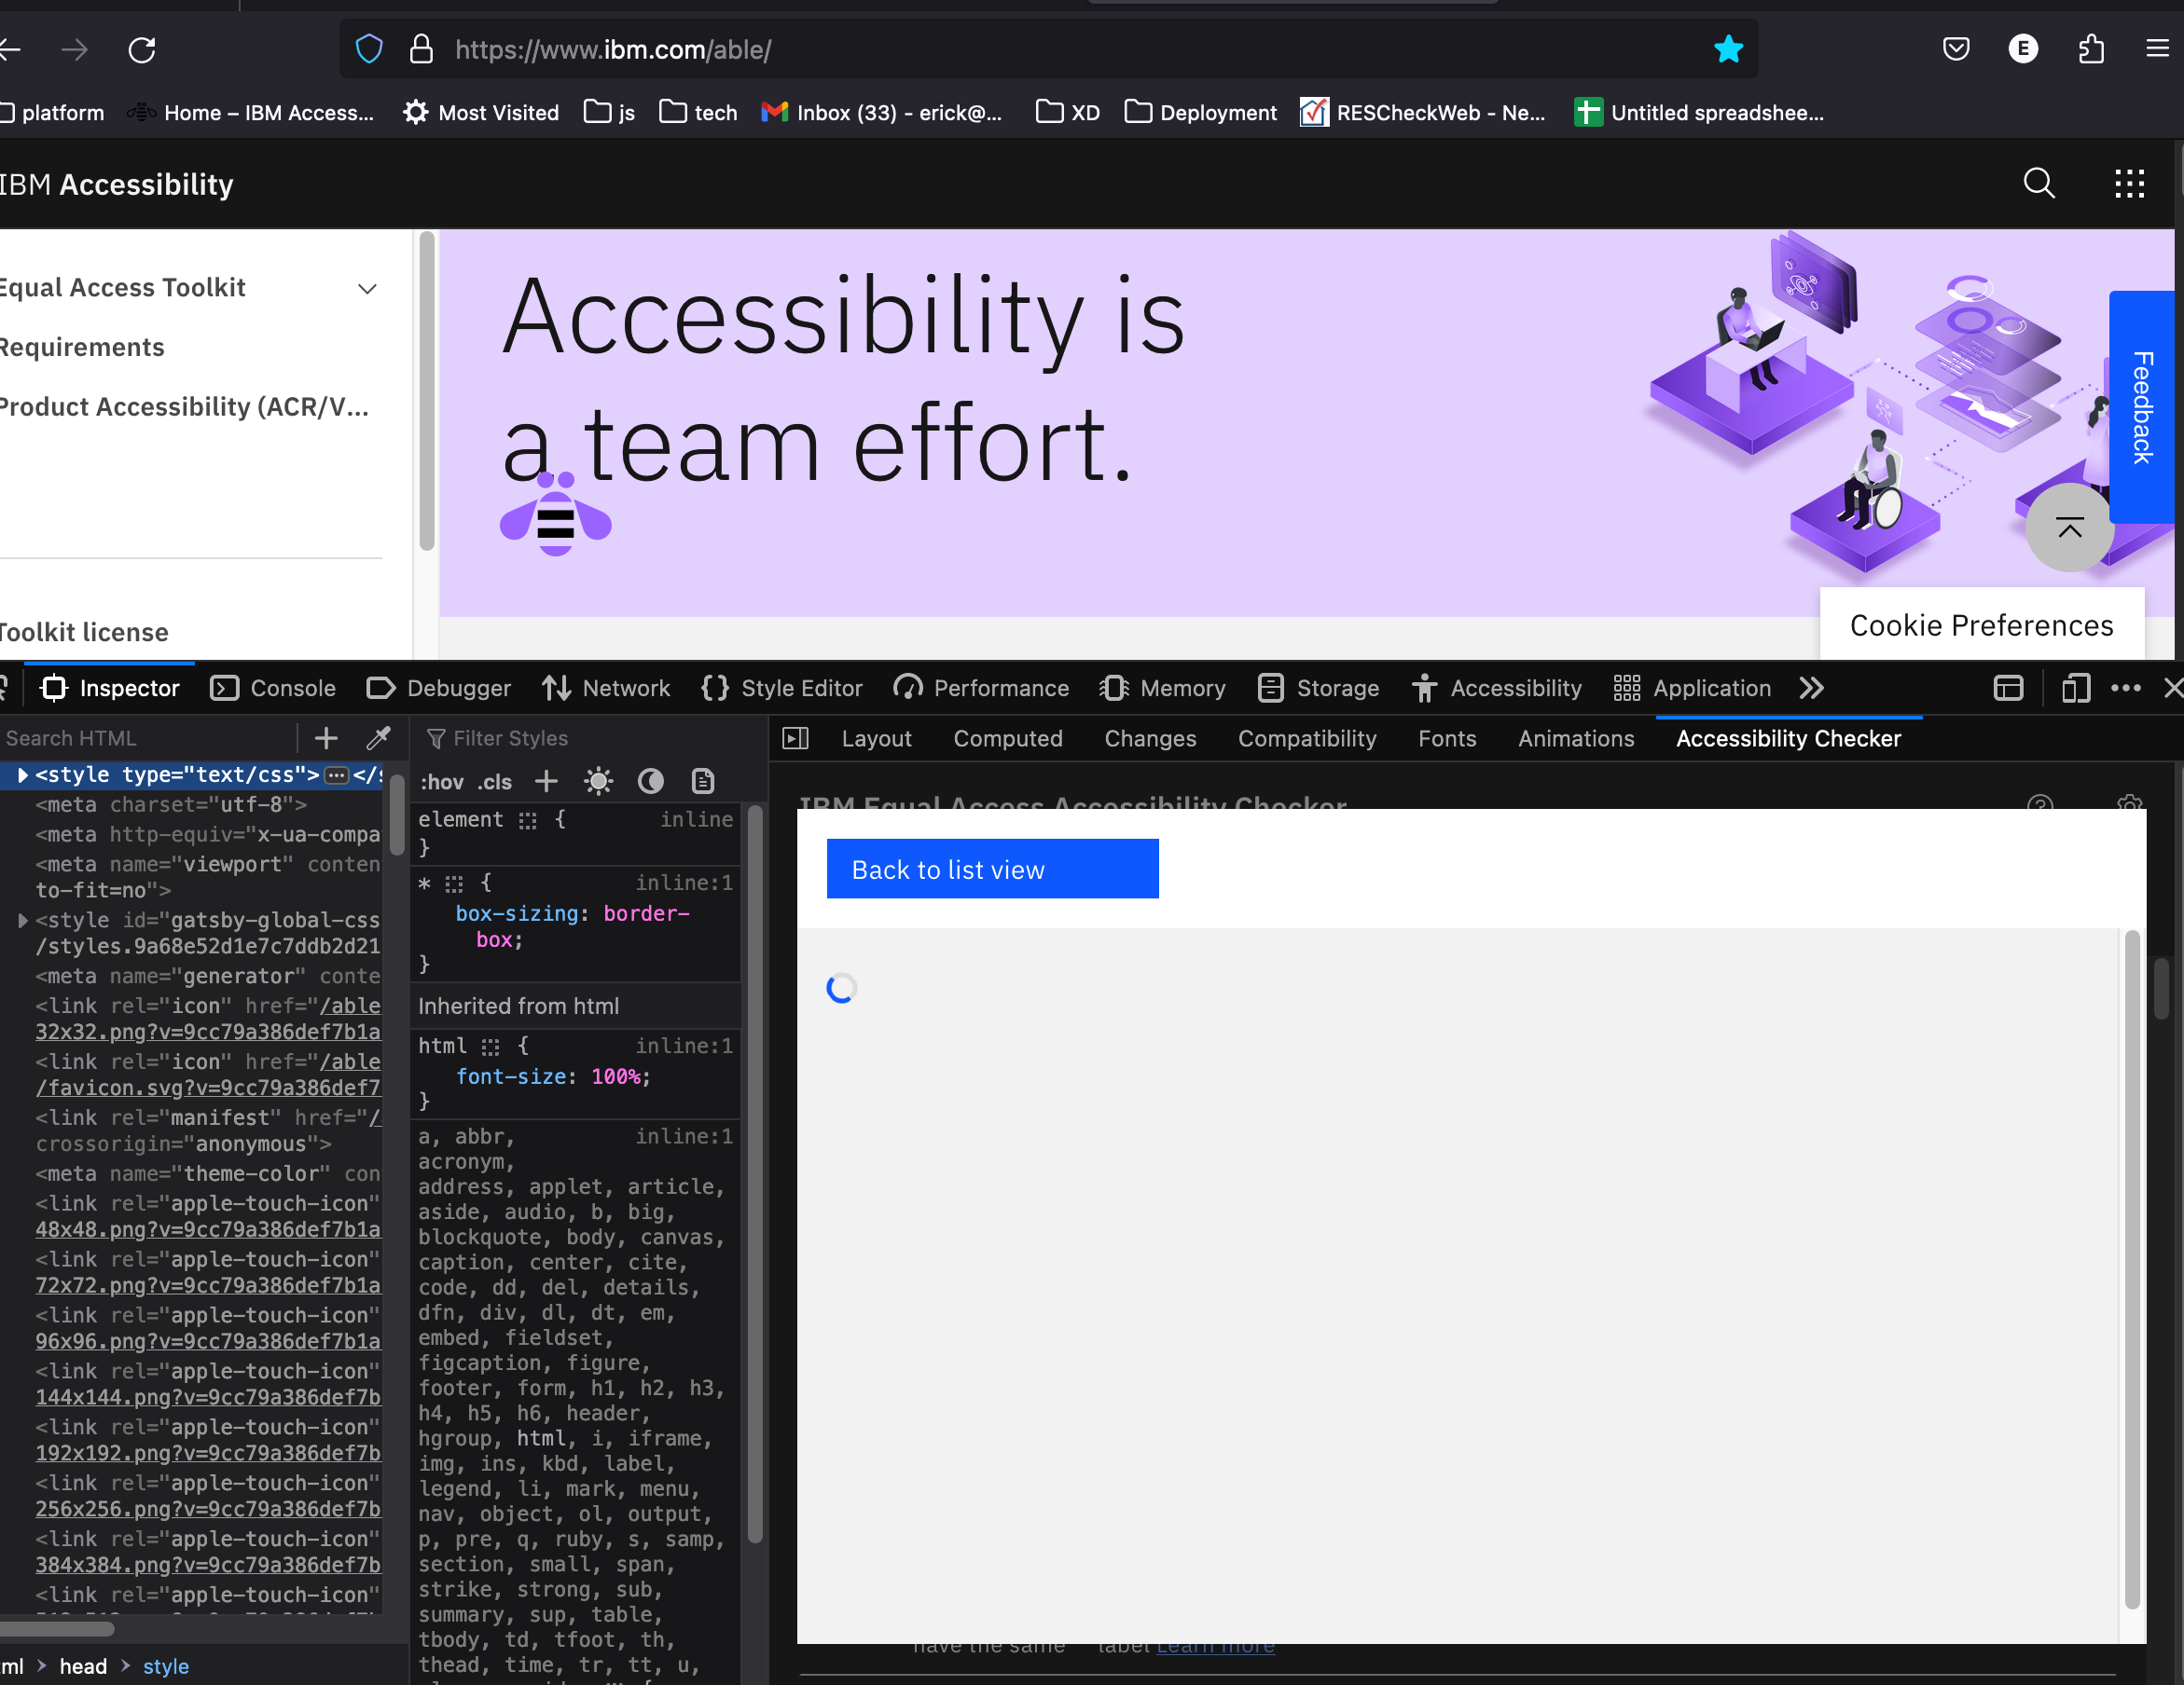Open the Console panel

[x=273, y=688]
